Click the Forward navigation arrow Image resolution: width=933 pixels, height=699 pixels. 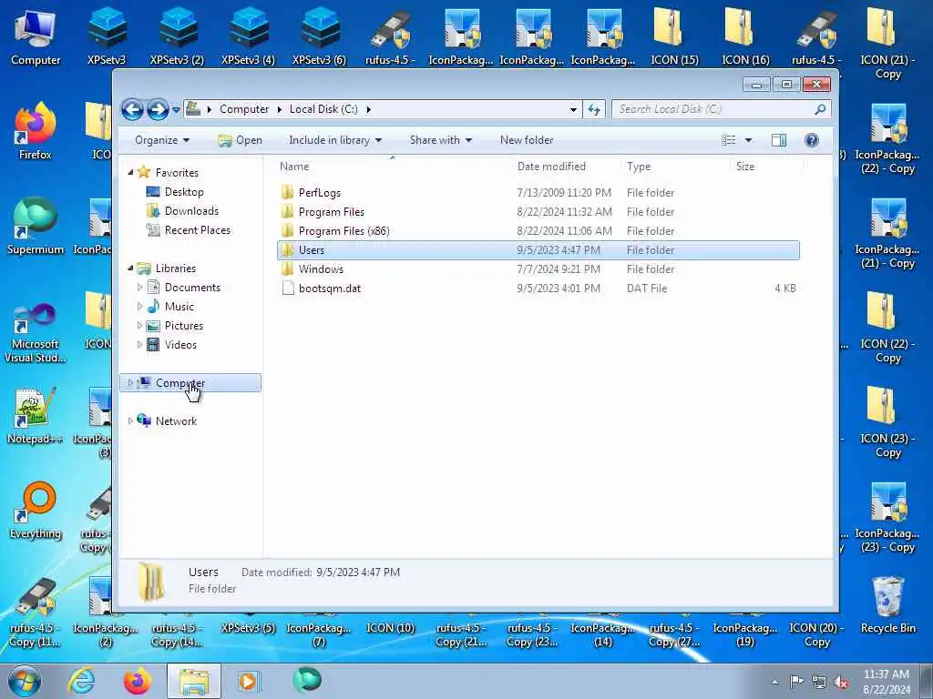[x=158, y=109]
